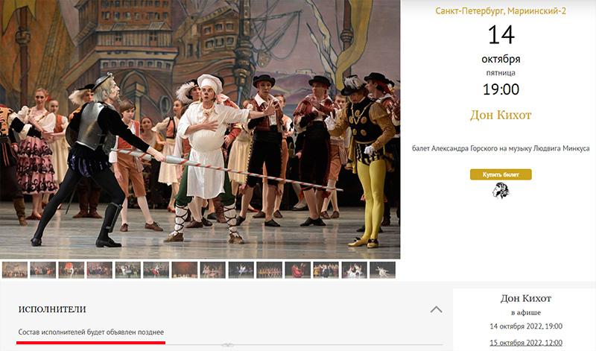The image size is (596, 351).
Task: Click the golden Дон Кихот title link
Action: point(501,115)
